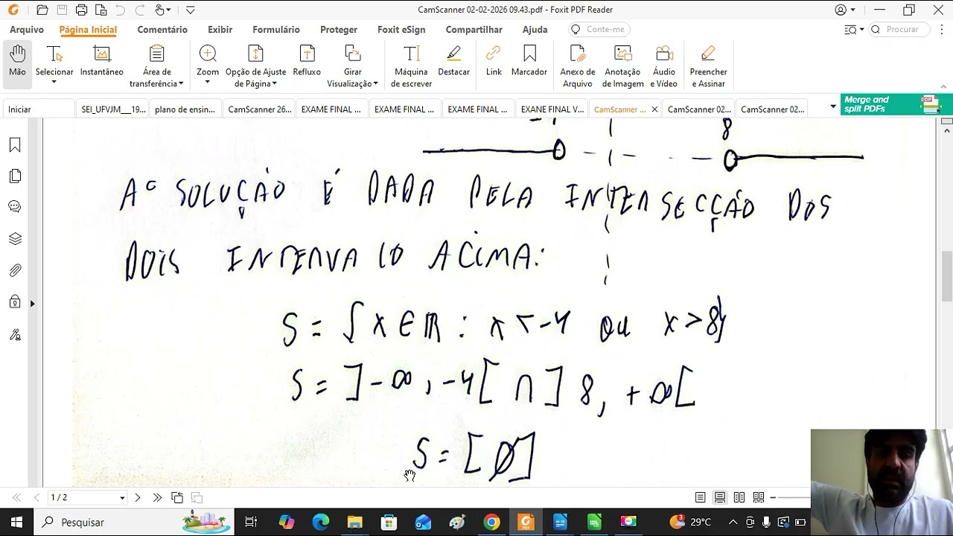This screenshot has width=953, height=536.
Task: Expand the hidden tabs list arrow
Action: 832,107
